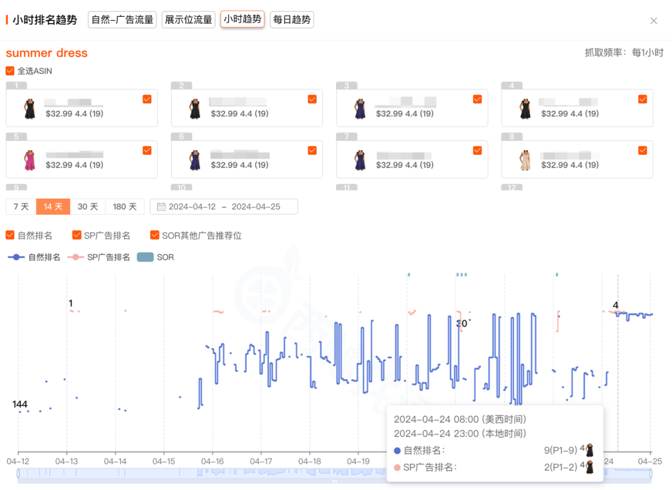
Task: Disable the SOR其他广告推荐位 checkbox
Action: point(154,235)
